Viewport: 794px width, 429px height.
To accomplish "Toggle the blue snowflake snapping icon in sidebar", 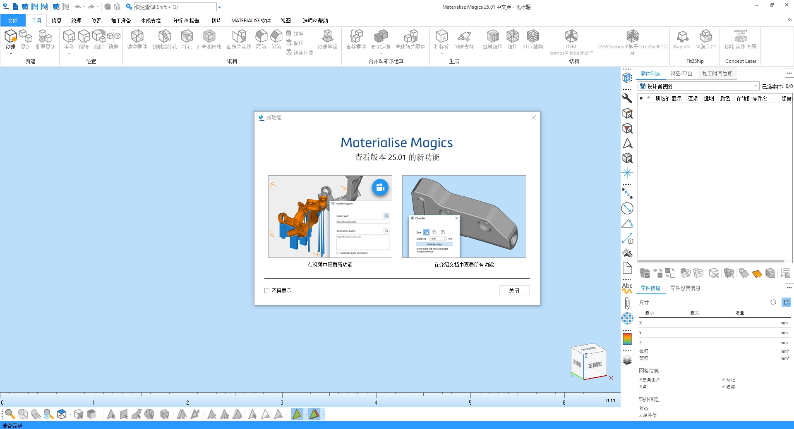I will pyautogui.click(x=627, y=173).
